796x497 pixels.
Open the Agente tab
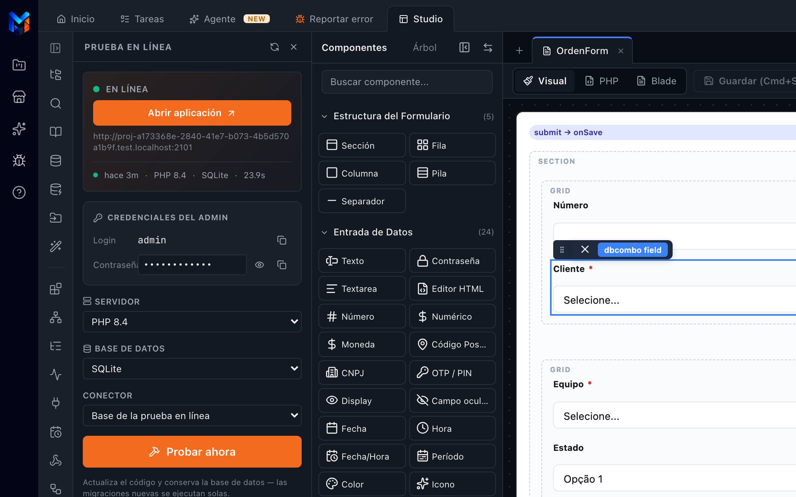[230, 19]
